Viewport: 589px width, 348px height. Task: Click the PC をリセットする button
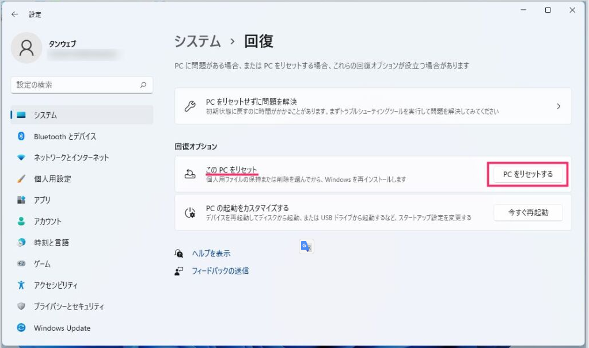click(528, 174)
